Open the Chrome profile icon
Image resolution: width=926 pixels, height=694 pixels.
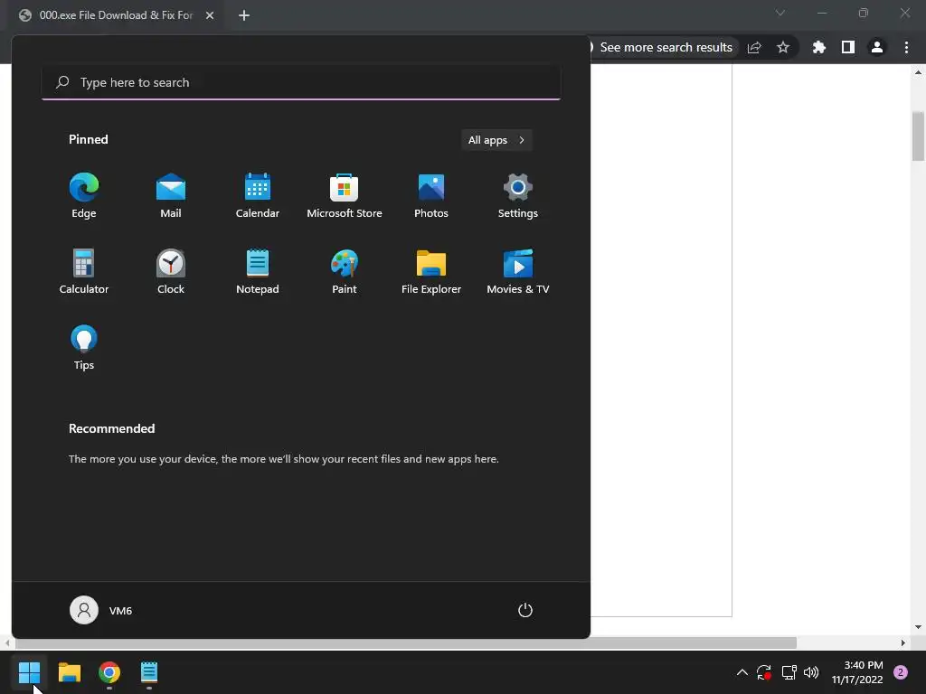(877, 47)
